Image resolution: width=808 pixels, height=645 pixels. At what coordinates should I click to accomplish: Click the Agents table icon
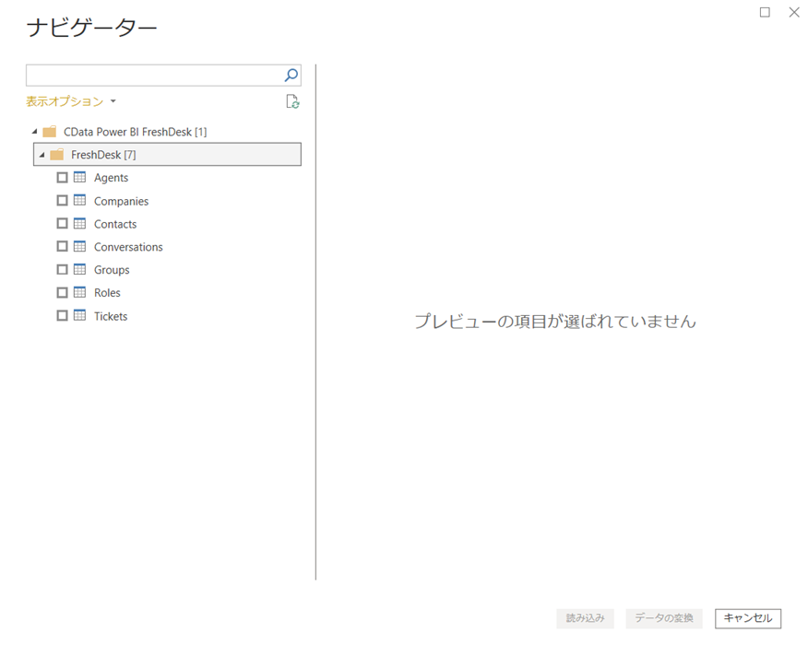78,177
